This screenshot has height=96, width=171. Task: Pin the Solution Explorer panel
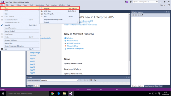167,12
